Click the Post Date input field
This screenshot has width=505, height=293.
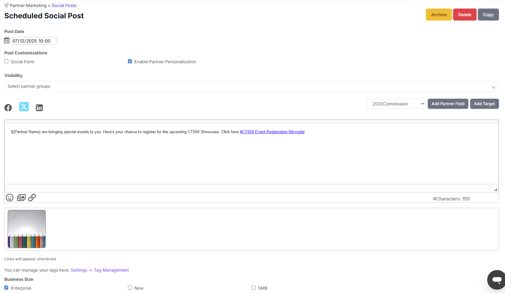pyautogui.click(x=34, y=41)
